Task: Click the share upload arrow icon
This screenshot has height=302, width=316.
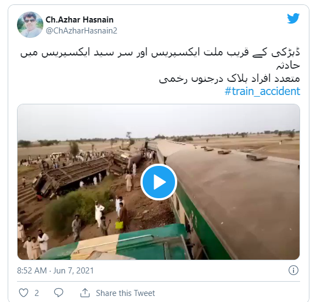Action: coord(85,293)
